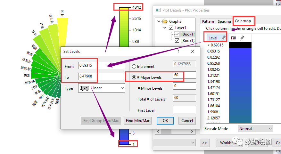Switch to the Colormap tab
The width and height of the screenshot is (281, 154).
(x=243, y=21)
